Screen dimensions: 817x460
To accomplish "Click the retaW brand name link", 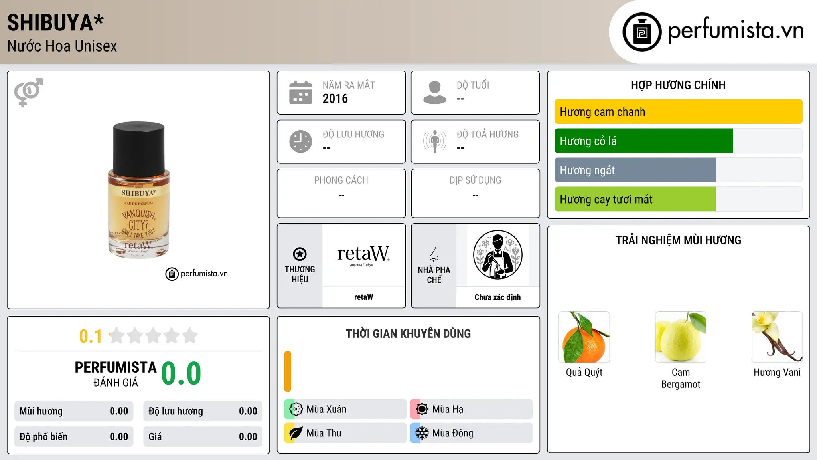I will point(363,297).
